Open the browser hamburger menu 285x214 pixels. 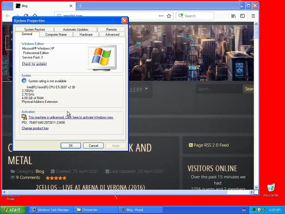coord(253,16)
